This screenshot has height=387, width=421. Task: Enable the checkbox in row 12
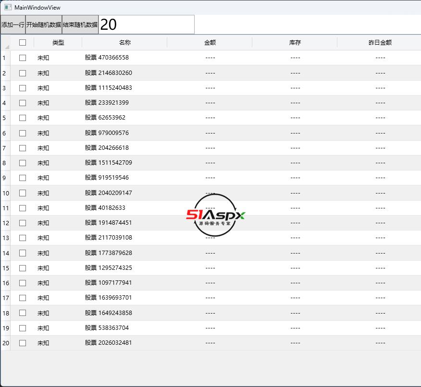[23, 223]
